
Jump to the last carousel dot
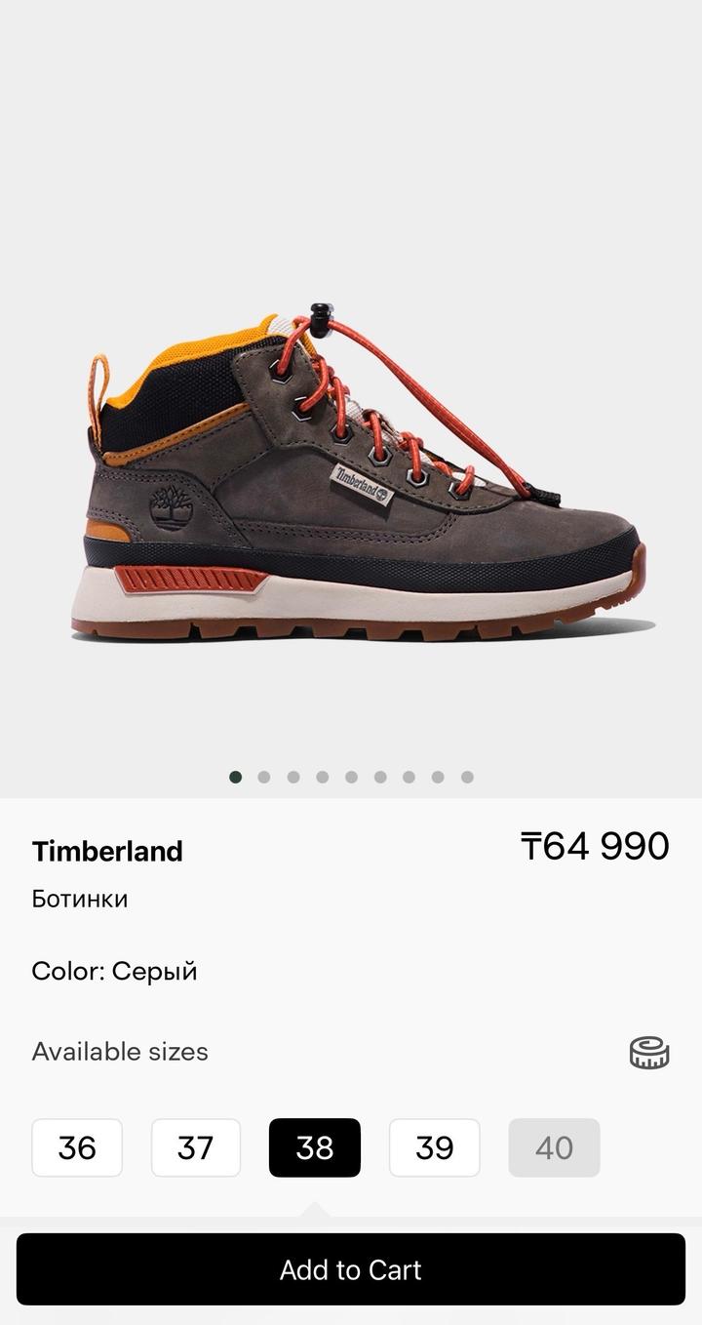point(467,777)
